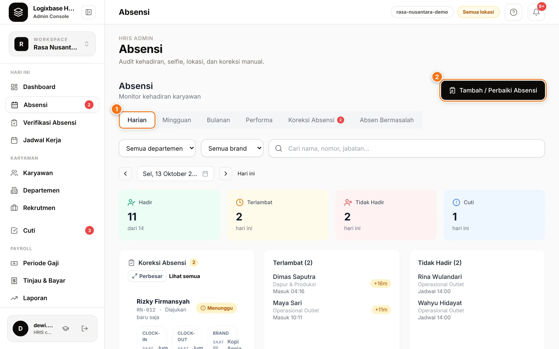Switch to the Bulanan tab

pyautogui.click(x=218, y=120)
